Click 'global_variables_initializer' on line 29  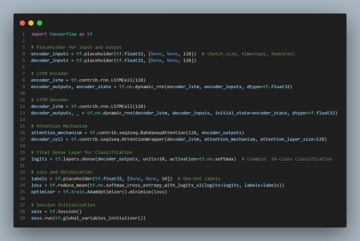pos(100,218)
